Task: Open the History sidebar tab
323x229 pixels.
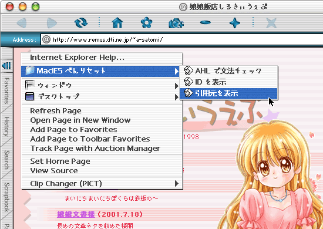Action: 6,127
